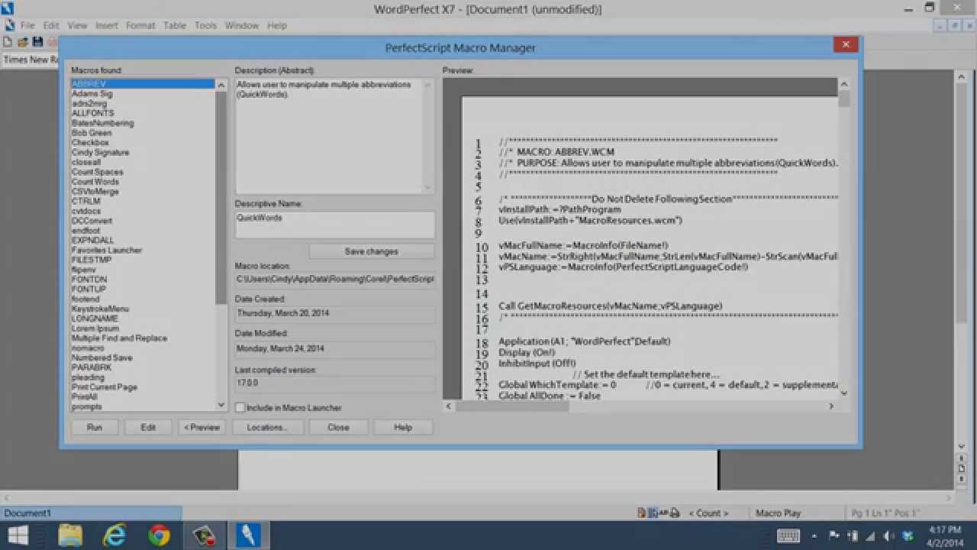Click the AB caps icon in the status bar
Viewport: 977px width, 550px height.
664,513
